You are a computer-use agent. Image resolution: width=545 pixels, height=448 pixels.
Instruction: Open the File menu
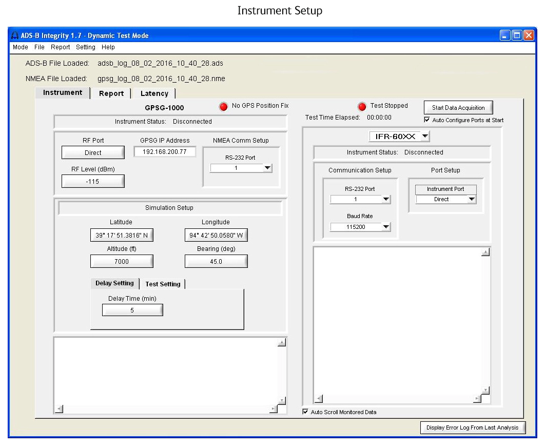point(40,47)
